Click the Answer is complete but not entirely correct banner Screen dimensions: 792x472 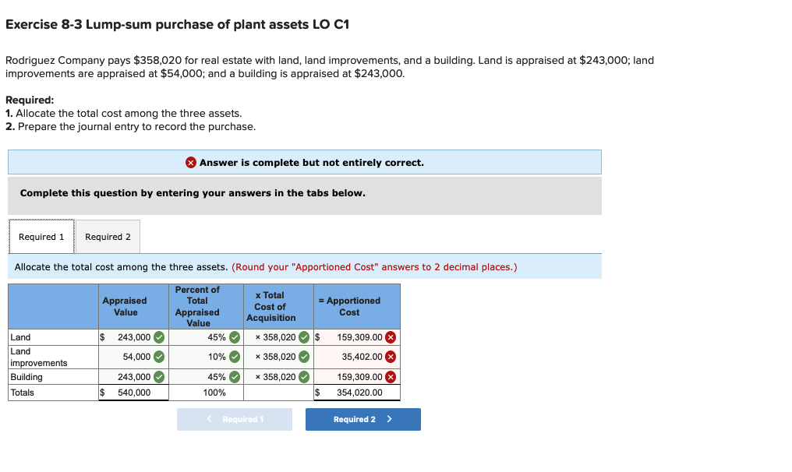pyautogui.click(x=304, y=162)
